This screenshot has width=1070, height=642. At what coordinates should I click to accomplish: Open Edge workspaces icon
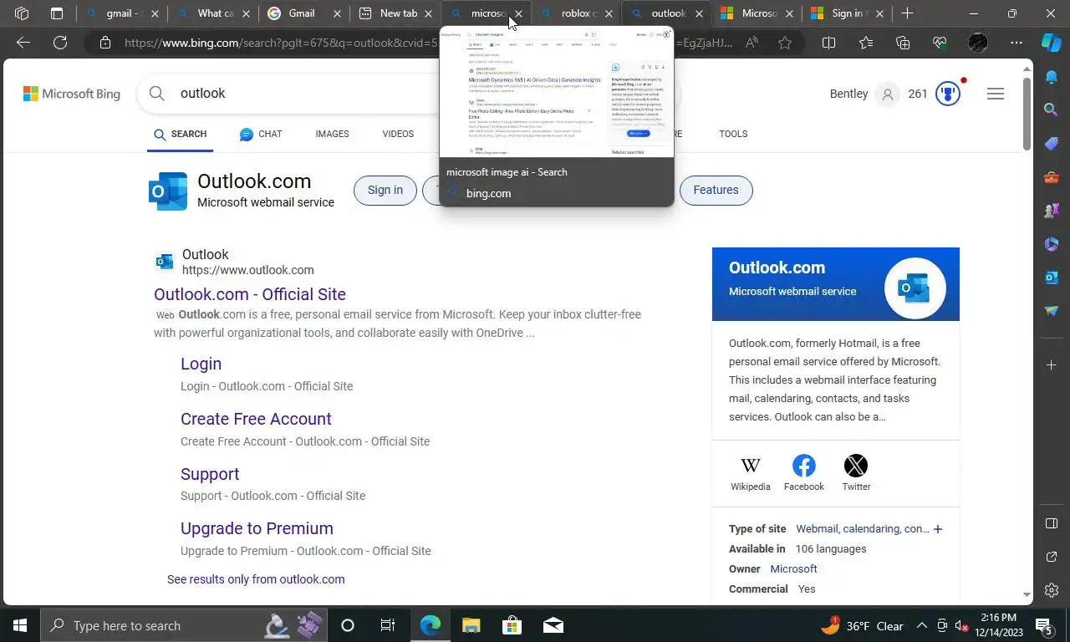[22, 13]
